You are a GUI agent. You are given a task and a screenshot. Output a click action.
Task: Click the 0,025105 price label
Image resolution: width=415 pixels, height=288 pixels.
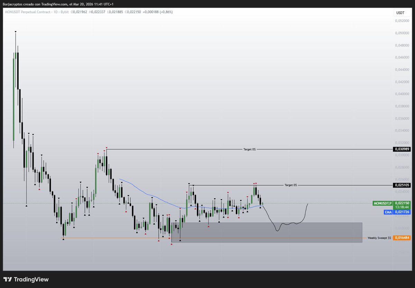[x=402, y=185]
